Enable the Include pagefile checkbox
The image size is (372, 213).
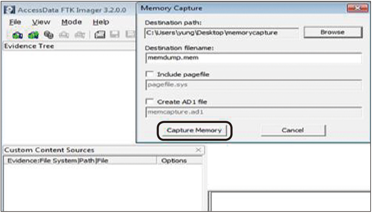point(149,74)
